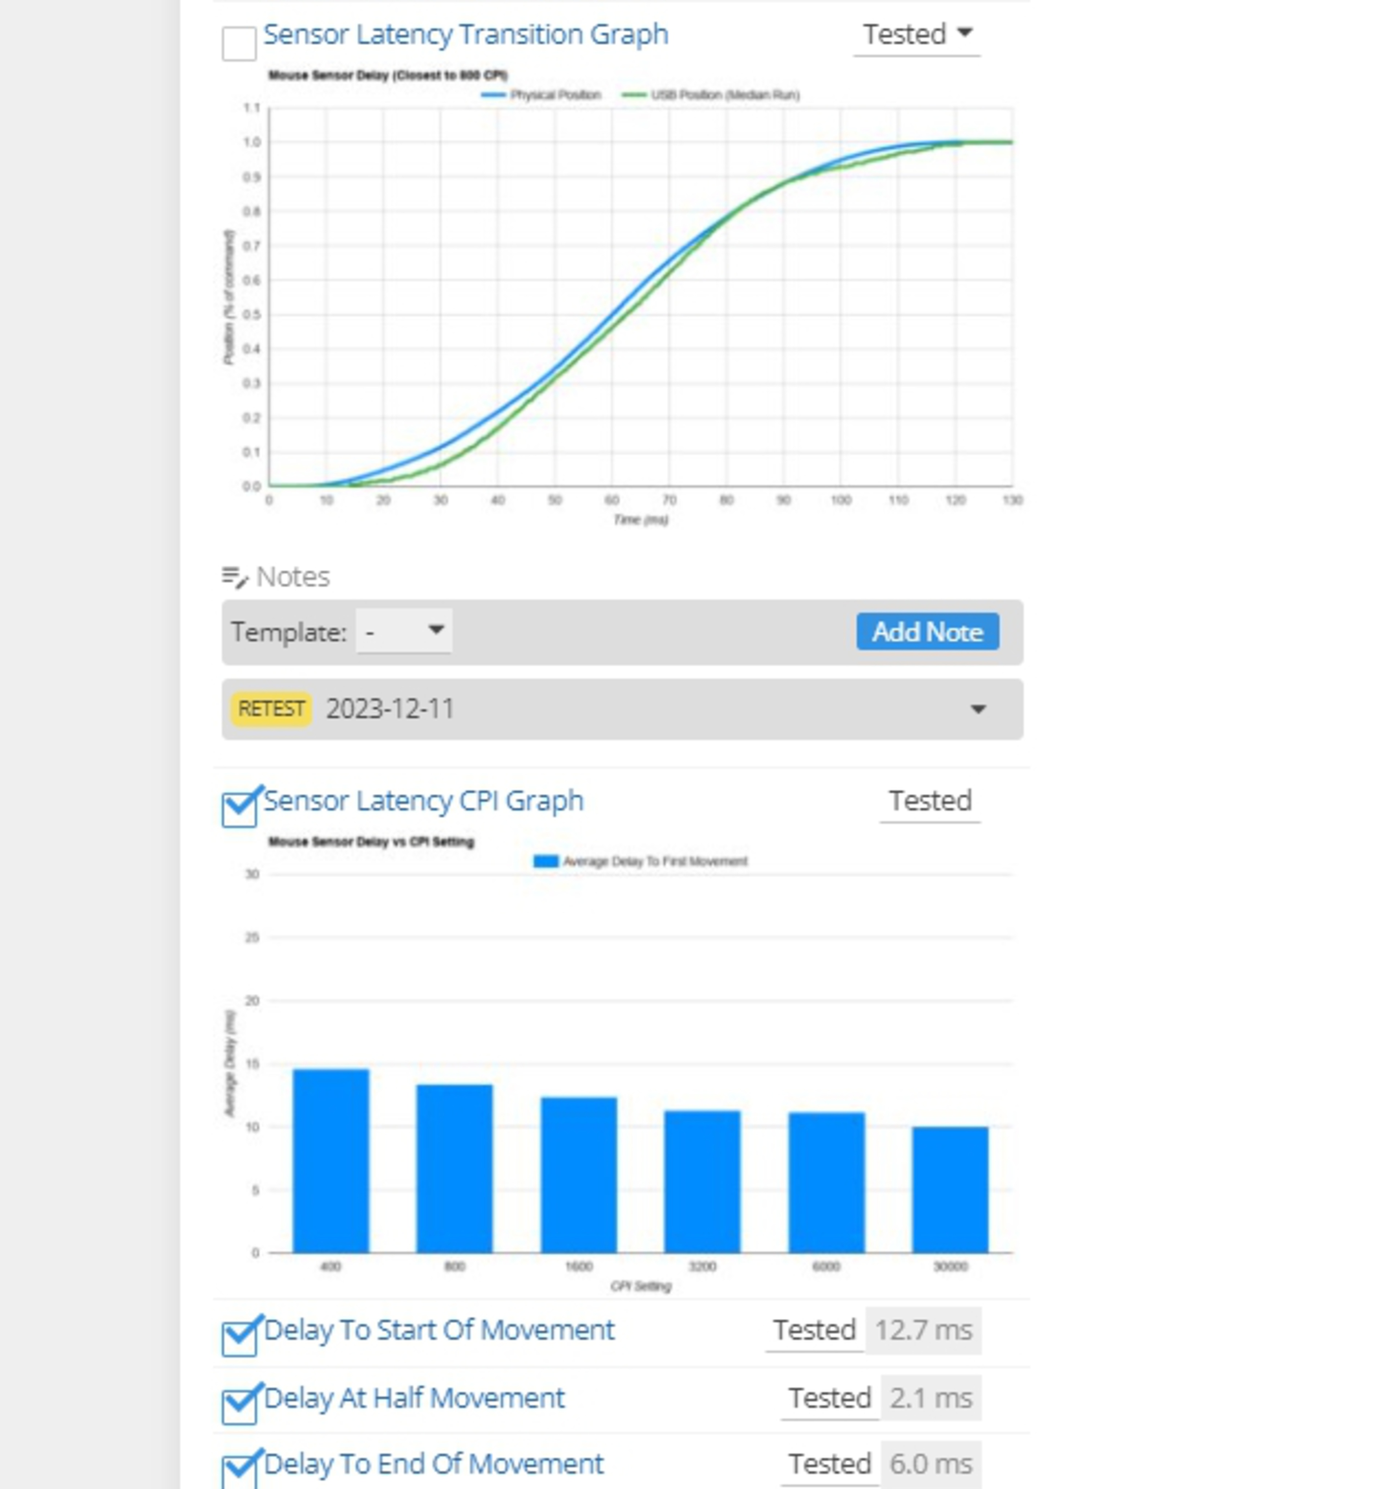Click the Tested status for CPI Graph
Image resolution: width=1395 pixels, height=1489 pixels.
930,801
